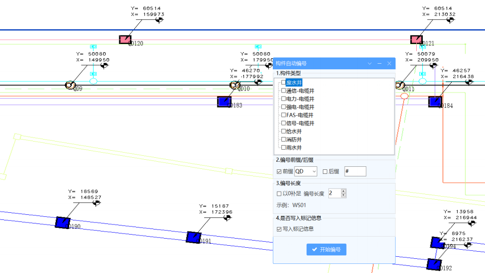
Task: Check the FAS-电缆井 component type
Action: 283,115
